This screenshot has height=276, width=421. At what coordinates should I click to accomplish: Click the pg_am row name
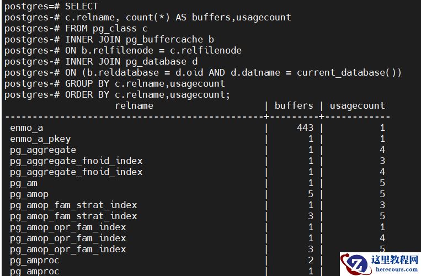(24, 183)
